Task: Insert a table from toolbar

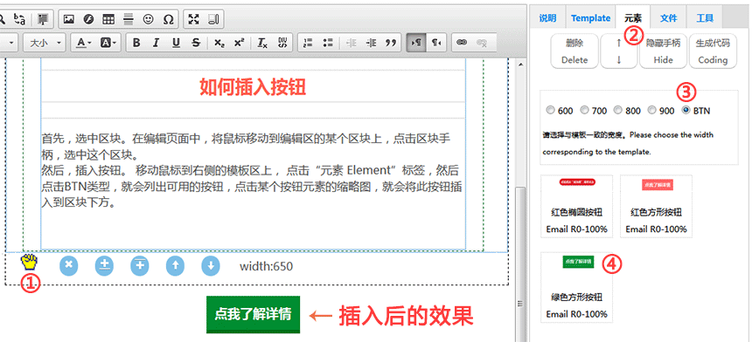Action: pos(109,19)
